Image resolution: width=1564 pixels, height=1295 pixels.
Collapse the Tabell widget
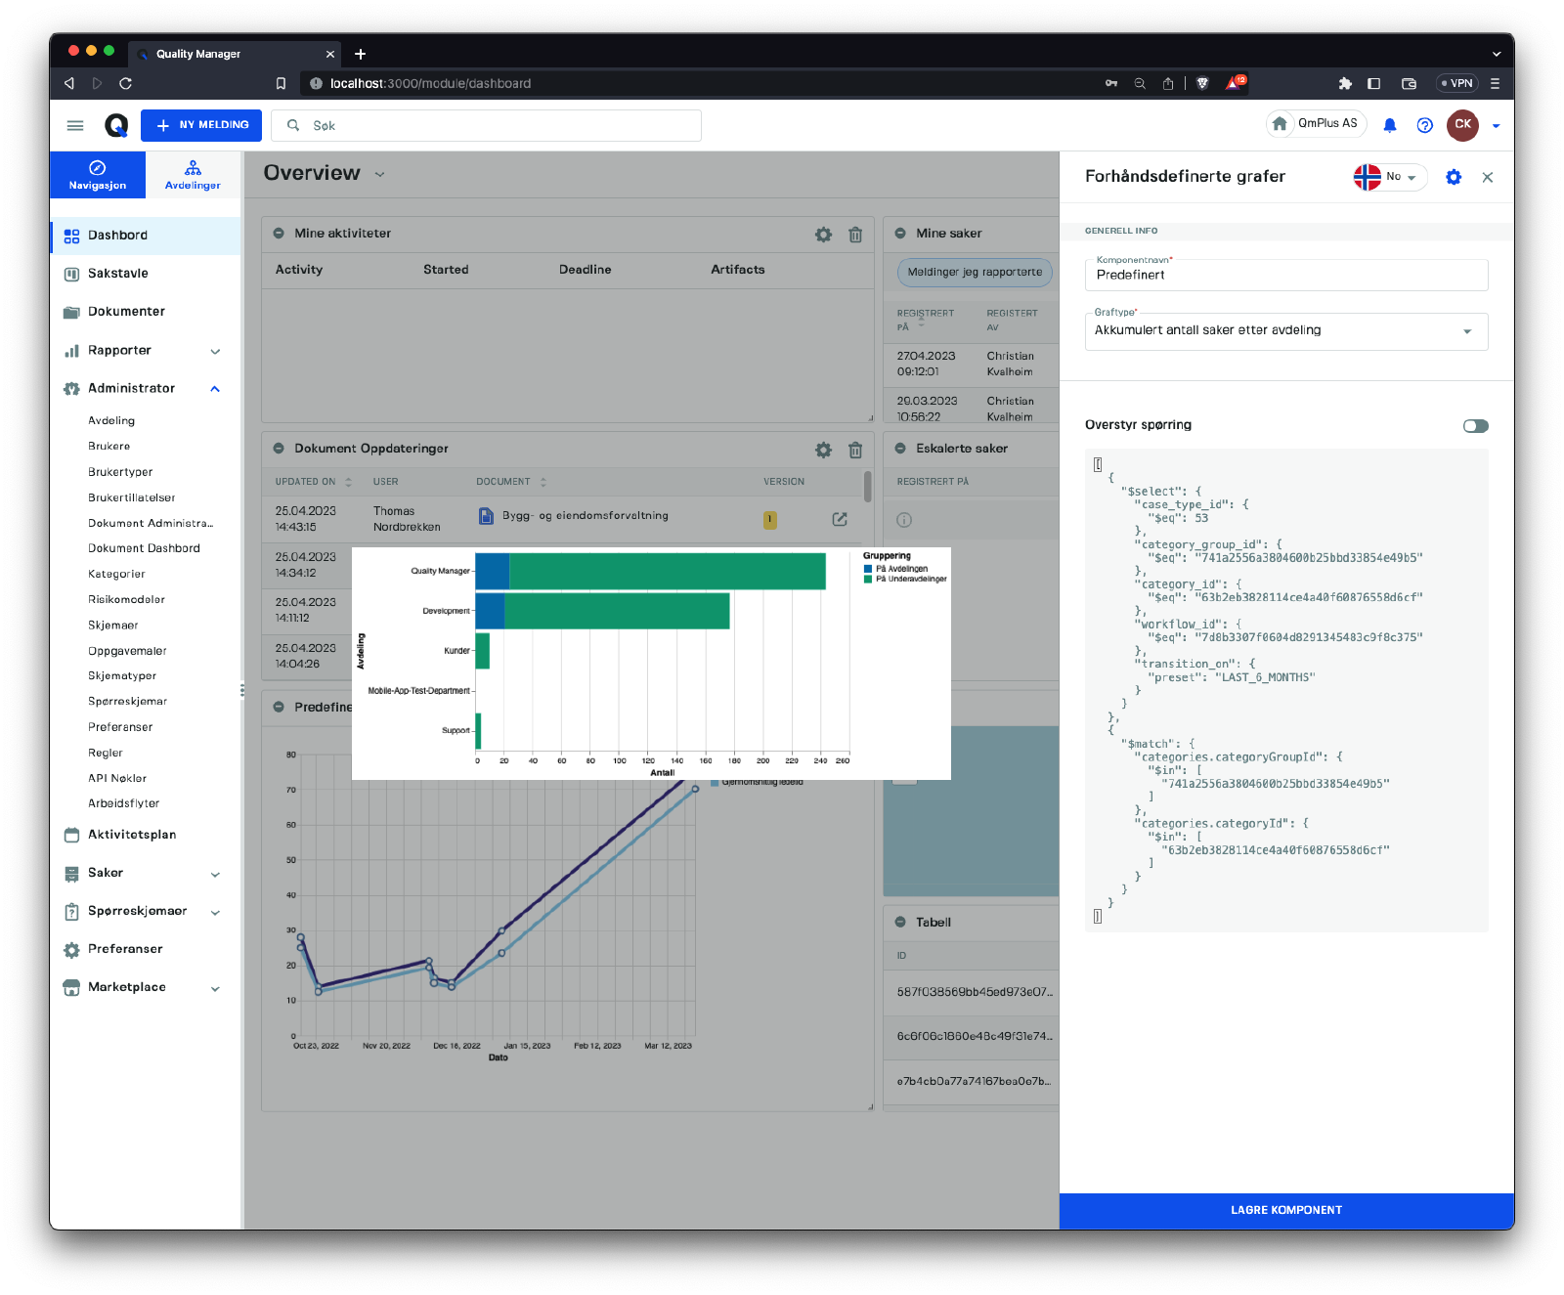(900, 922)
